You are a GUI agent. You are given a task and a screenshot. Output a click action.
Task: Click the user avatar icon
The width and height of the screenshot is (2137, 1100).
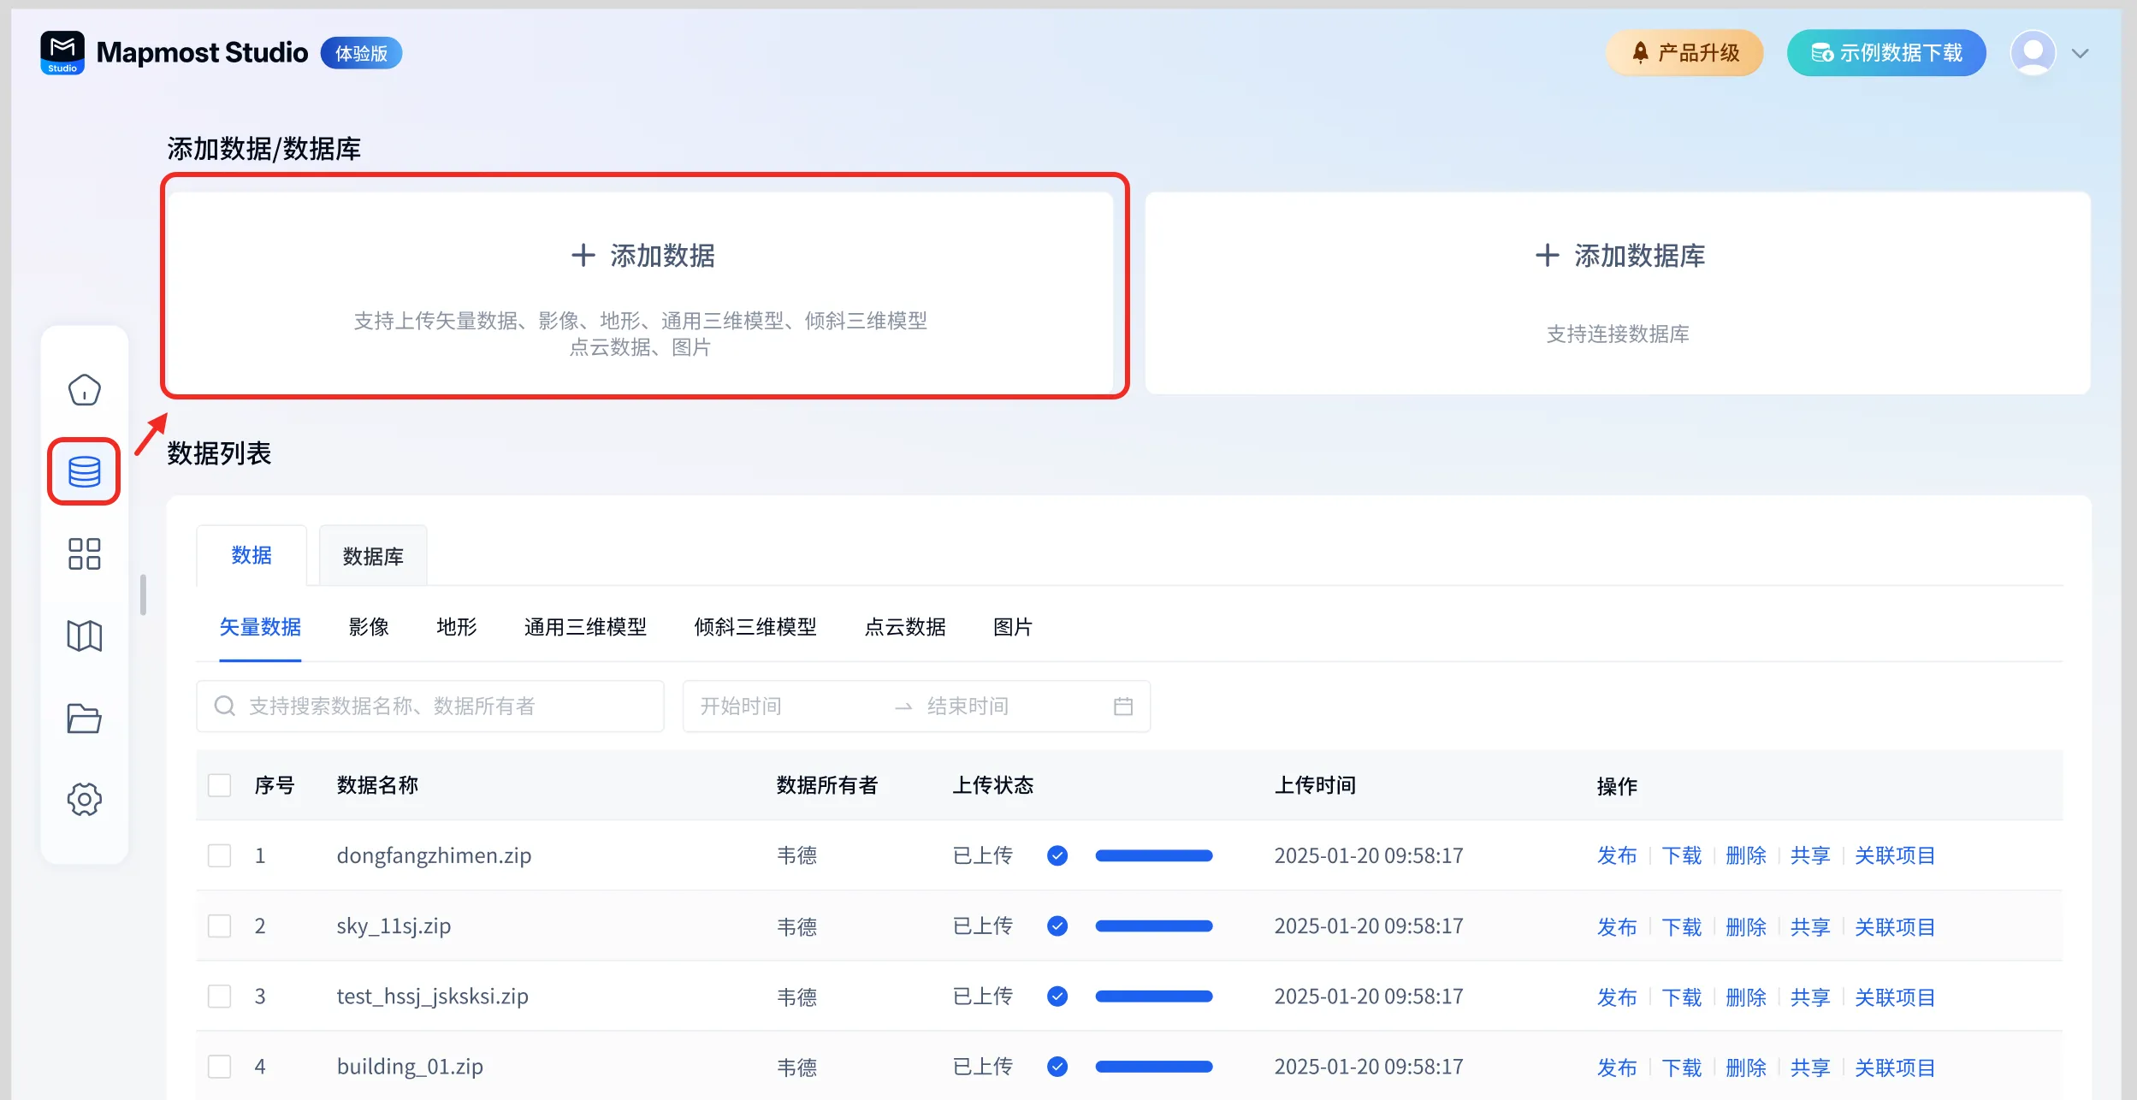point(2033,53)
